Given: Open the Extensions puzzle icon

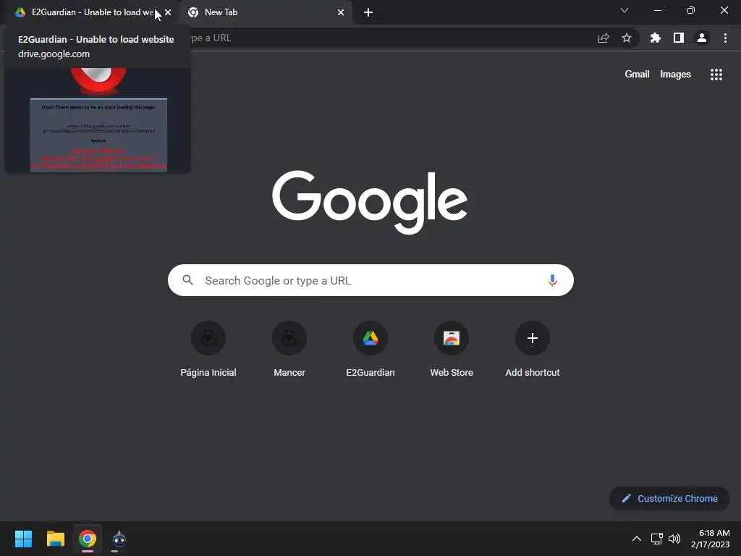Looking at the screenshot, I should (x=656, y=38).
